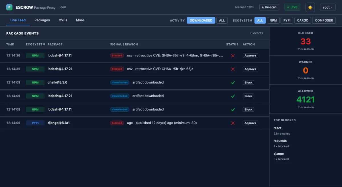Click the green check for lodash@4.17.21 downloaded row

click(x=233, y=96)
